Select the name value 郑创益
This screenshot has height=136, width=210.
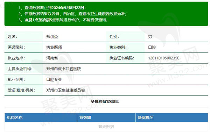pyautogui.click(x=52, y=37)
